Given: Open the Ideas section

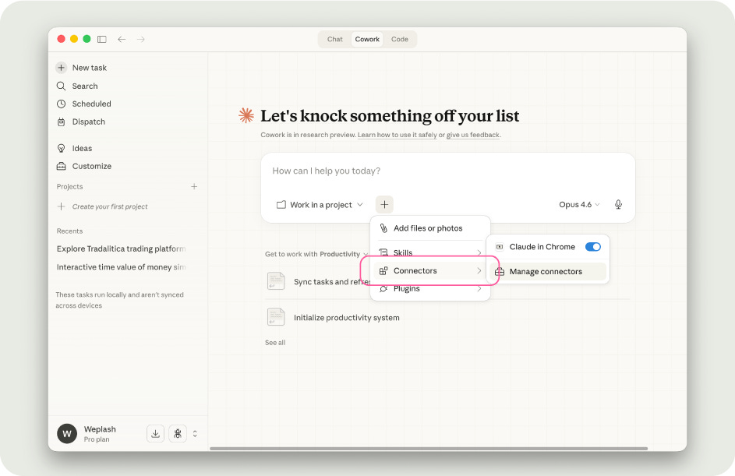Looking at the screenshot, I should point(74,149).
